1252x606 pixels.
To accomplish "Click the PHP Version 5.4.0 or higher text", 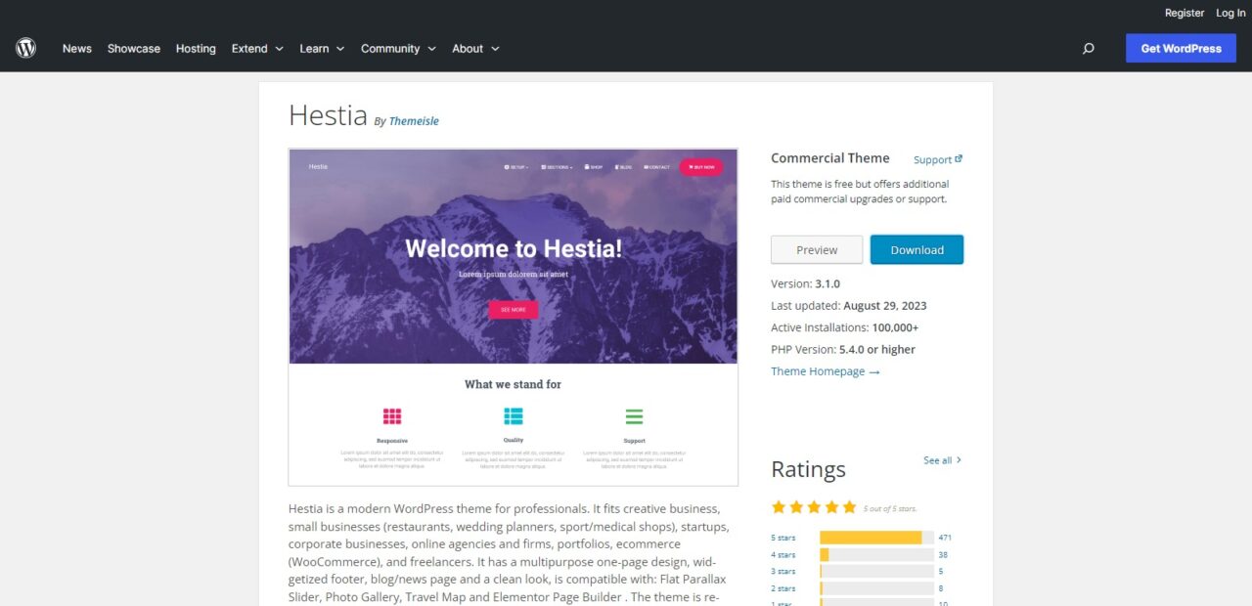I will pos(843,349).
